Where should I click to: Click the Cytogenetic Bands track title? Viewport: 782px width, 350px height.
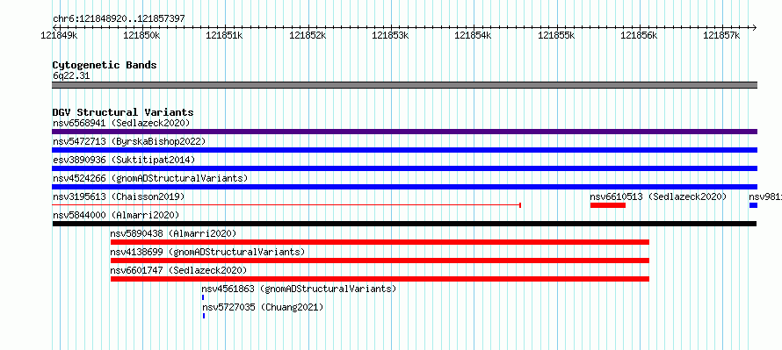point(105,65)
